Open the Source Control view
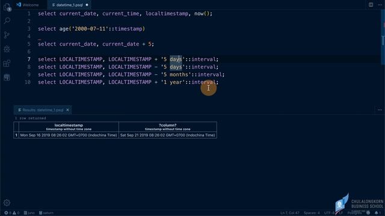Screen dimensions: 385x216 pos(7,35)
